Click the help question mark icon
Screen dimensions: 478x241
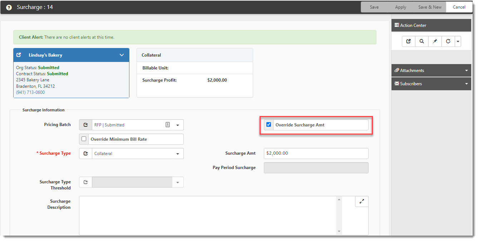(x=9, y=8)
